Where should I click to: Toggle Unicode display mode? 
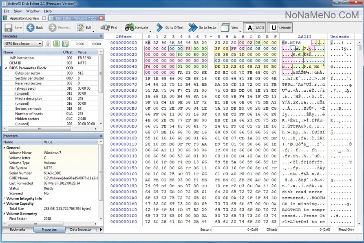(280, 28)
